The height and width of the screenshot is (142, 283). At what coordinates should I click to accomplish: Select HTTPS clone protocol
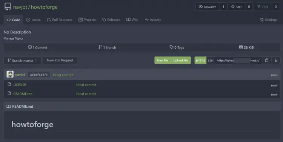coord(200,60)
